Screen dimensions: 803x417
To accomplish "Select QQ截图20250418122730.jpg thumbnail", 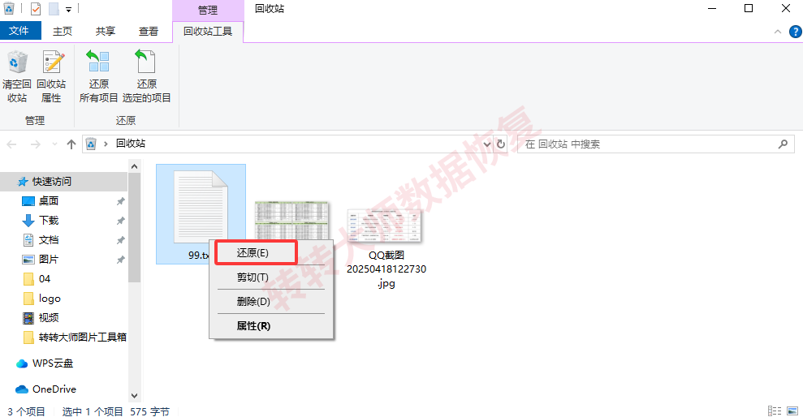I will click(385, 226).
